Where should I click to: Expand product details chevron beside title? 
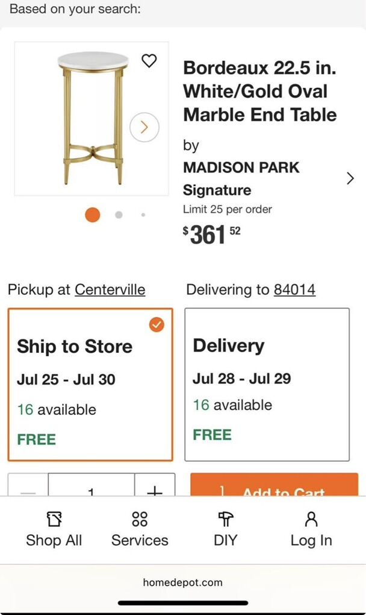(x=350, y=178)
